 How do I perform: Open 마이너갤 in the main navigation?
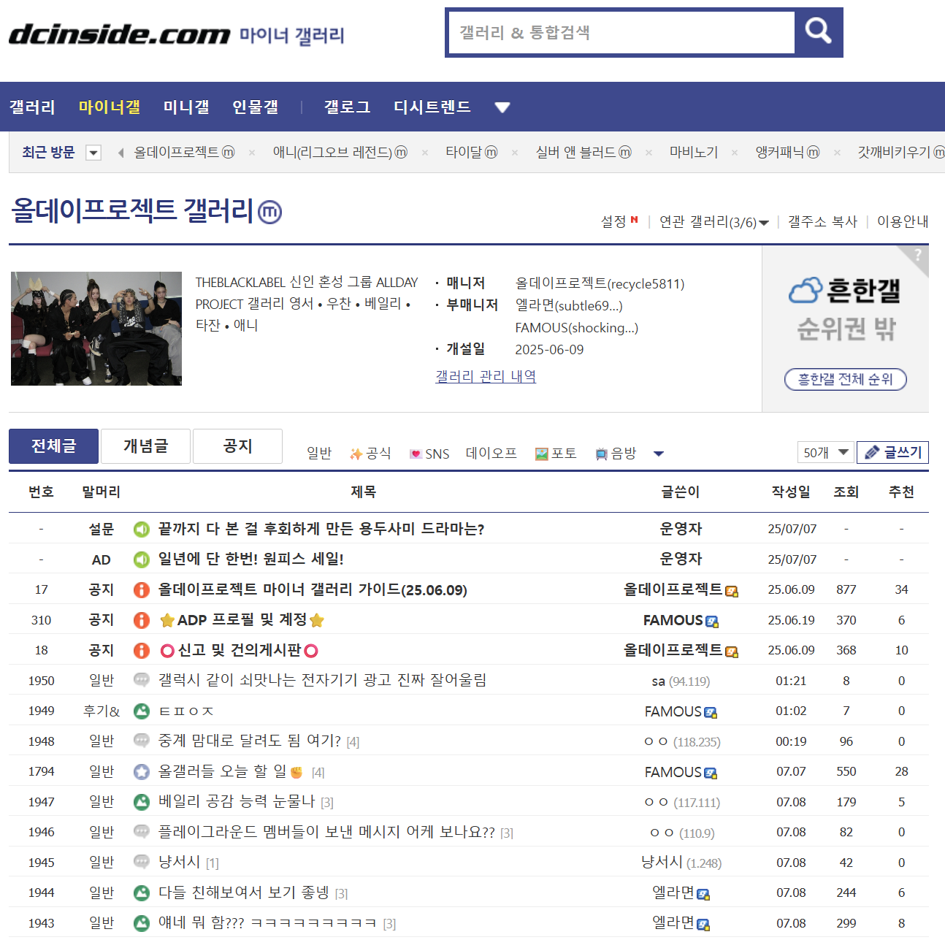click(x=110, y=107)
